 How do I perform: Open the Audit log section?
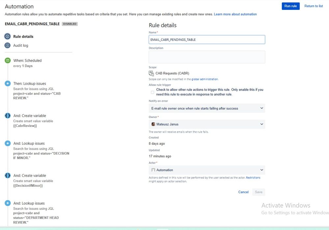[x=20, y=45]
